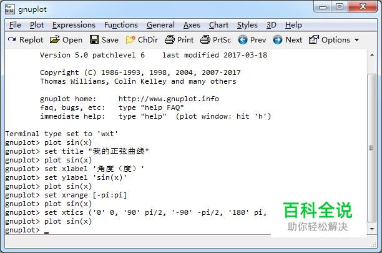This screenshot has width=382, height=253.
Task: Open the Functions menu
Action: (x=121, y=25)
